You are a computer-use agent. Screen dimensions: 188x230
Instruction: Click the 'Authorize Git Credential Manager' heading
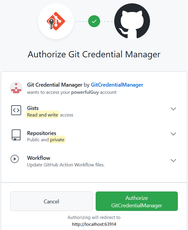pyautogui.click(x=94, y=54)
